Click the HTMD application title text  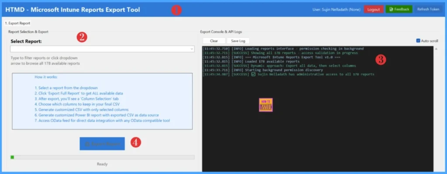pyautogui.click(x=73, y=10)
